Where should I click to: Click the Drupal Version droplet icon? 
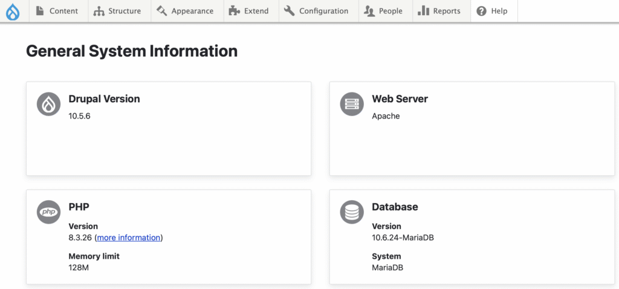pos(48,104)
